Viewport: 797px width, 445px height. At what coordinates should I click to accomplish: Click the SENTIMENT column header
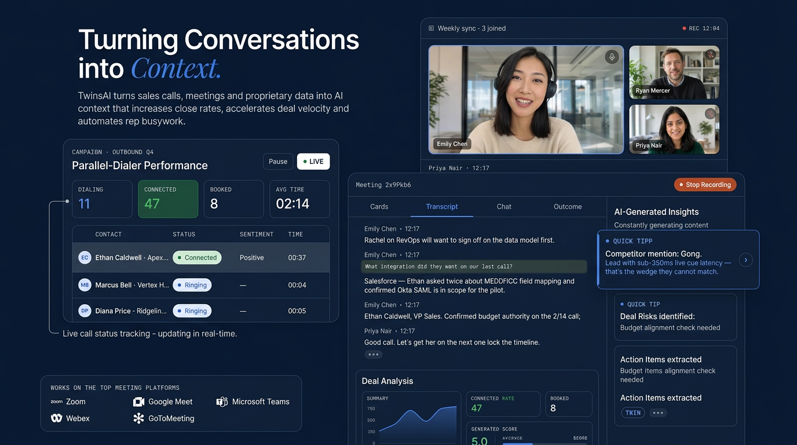pyautogui.click(x=257, y=235)
